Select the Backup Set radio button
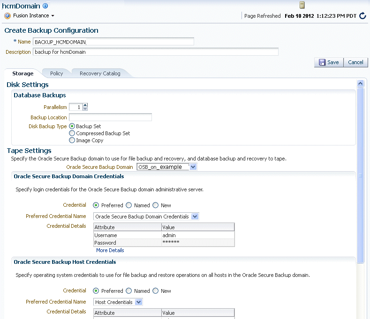This screenshot has width=370, height=319. [72, 126]
